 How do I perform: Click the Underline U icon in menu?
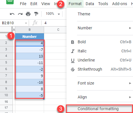[x=73, y=61]
